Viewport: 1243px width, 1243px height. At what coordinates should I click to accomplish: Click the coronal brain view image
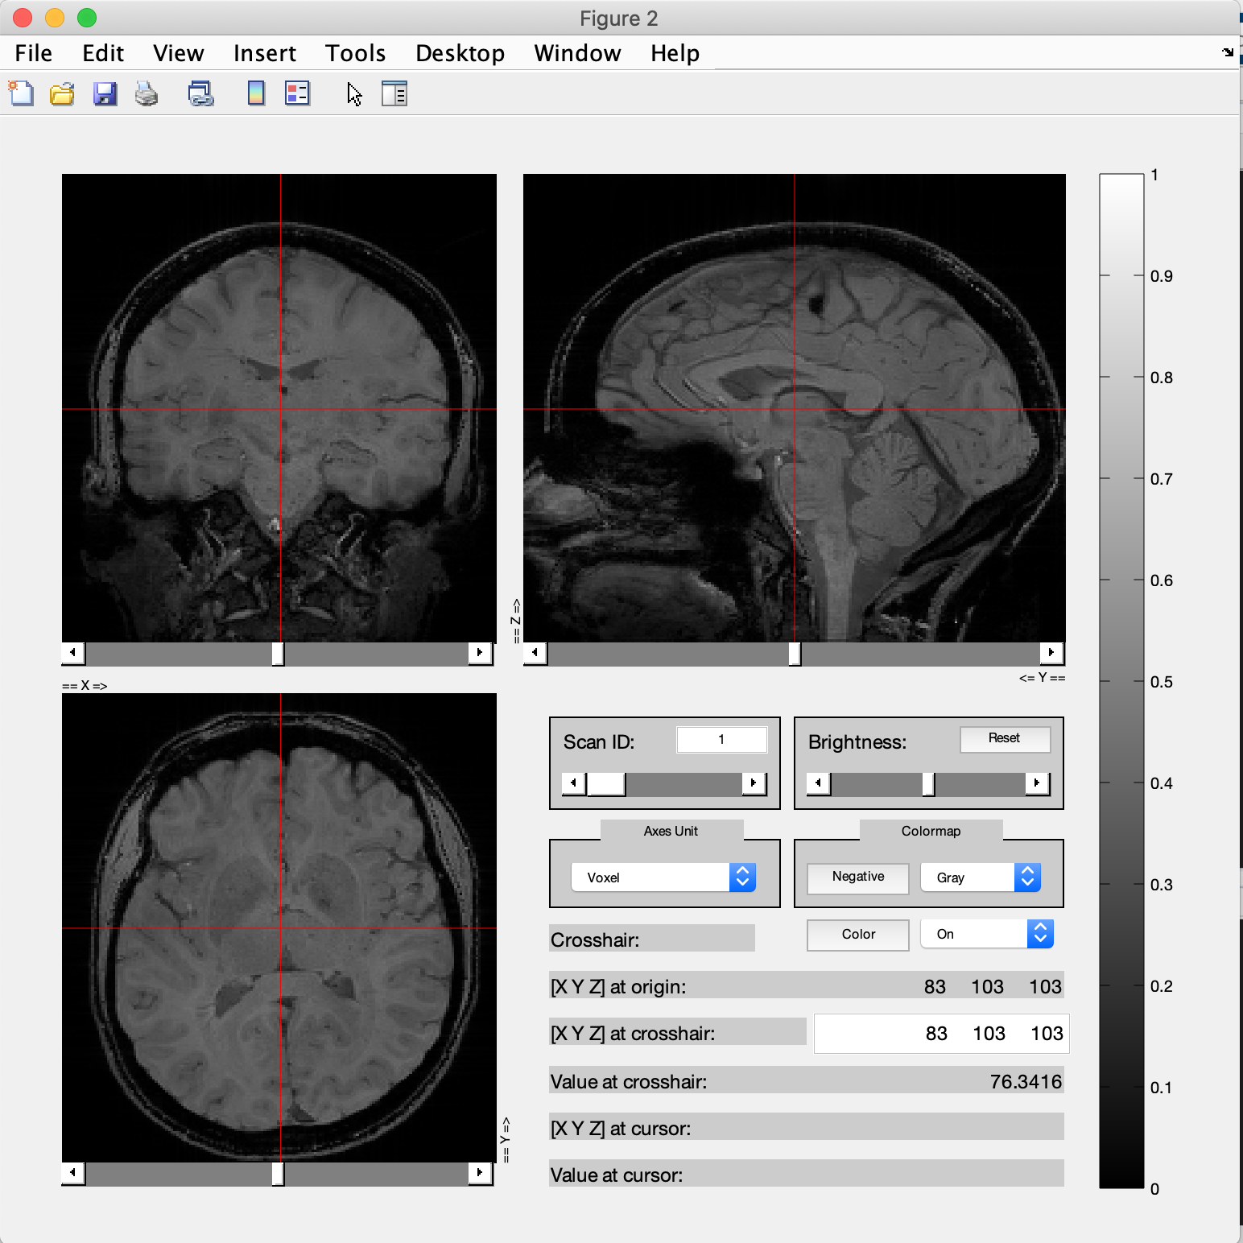[279, 407]
